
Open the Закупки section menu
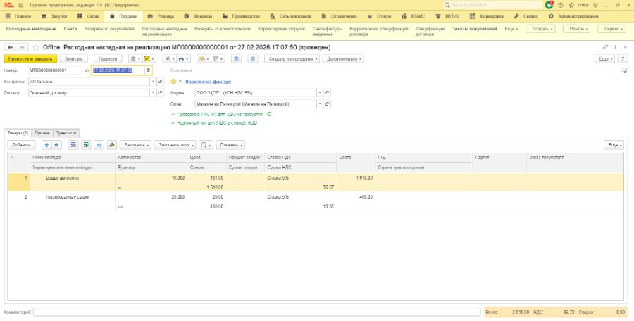tap(54, 17)
